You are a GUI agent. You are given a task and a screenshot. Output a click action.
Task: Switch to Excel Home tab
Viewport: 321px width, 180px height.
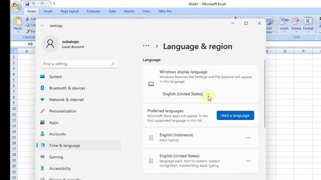[x=31, y=11]
